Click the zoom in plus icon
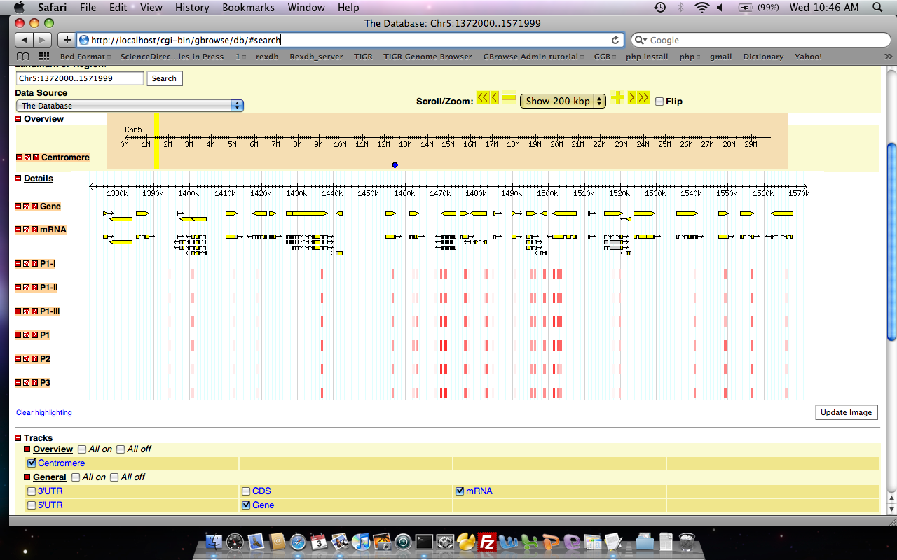The image size is (897, 560). click(617, 98)
